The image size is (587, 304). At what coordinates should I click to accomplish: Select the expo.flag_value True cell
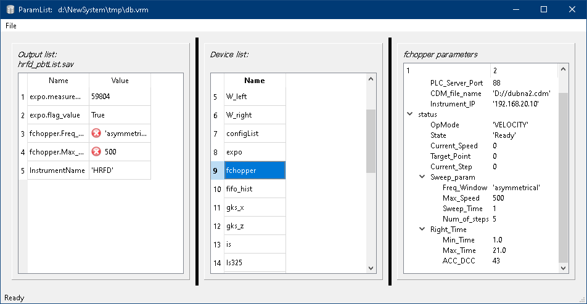pos(120,115)
